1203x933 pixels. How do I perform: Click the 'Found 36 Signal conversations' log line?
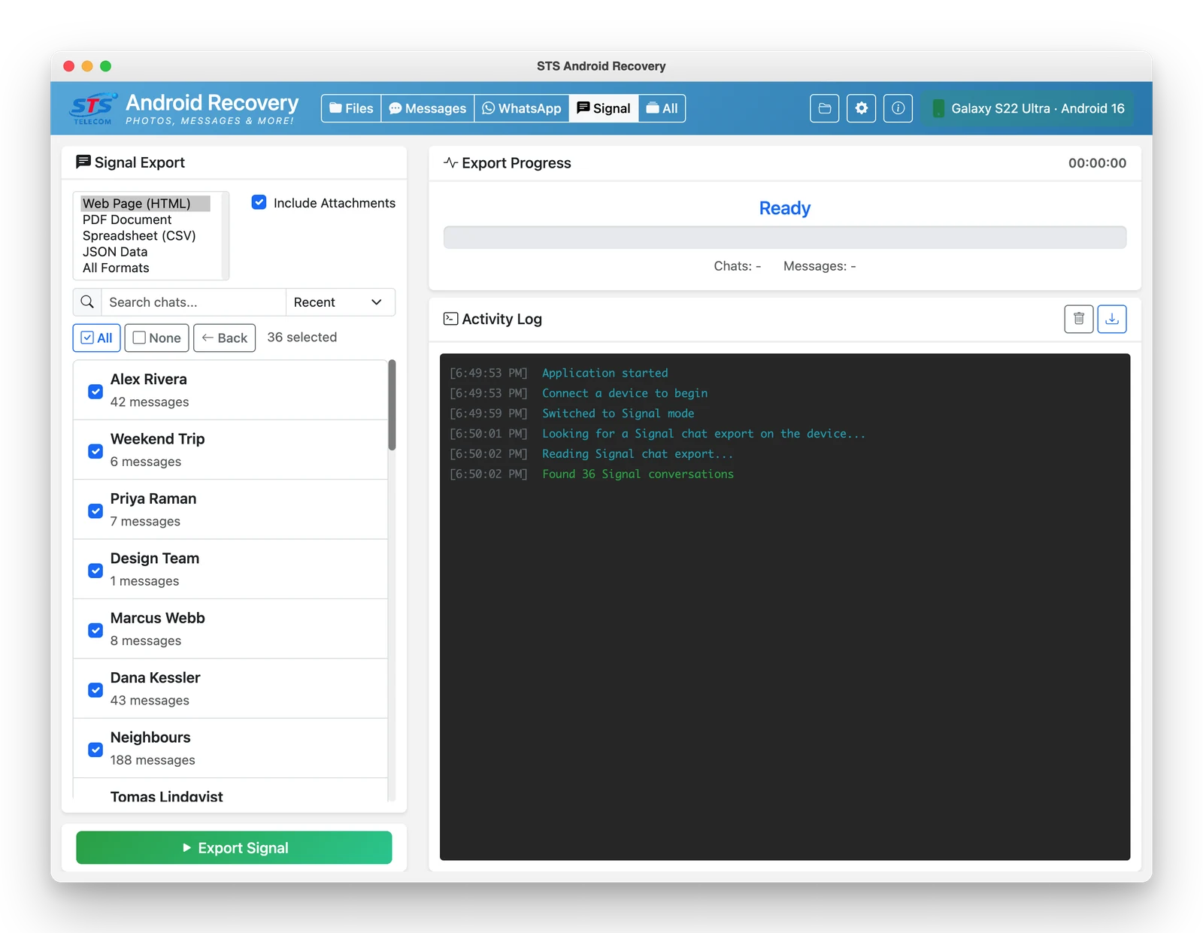(638, 474)
